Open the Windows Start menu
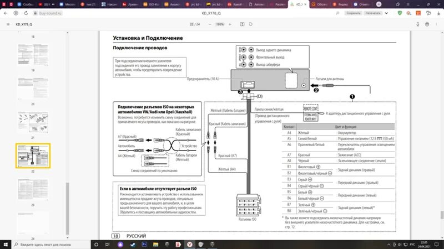Screen dimensions: 444x249 point(6,245)
